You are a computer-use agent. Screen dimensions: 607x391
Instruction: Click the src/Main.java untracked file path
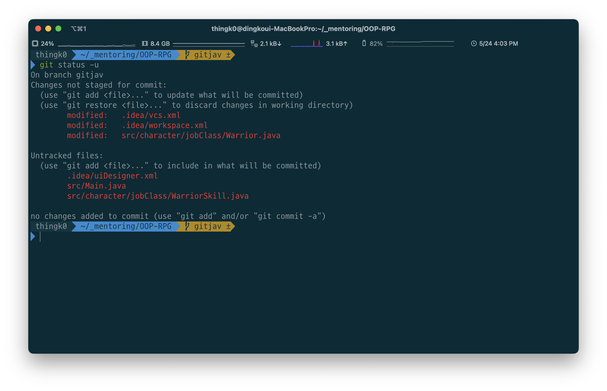click(x=96, y=186)
